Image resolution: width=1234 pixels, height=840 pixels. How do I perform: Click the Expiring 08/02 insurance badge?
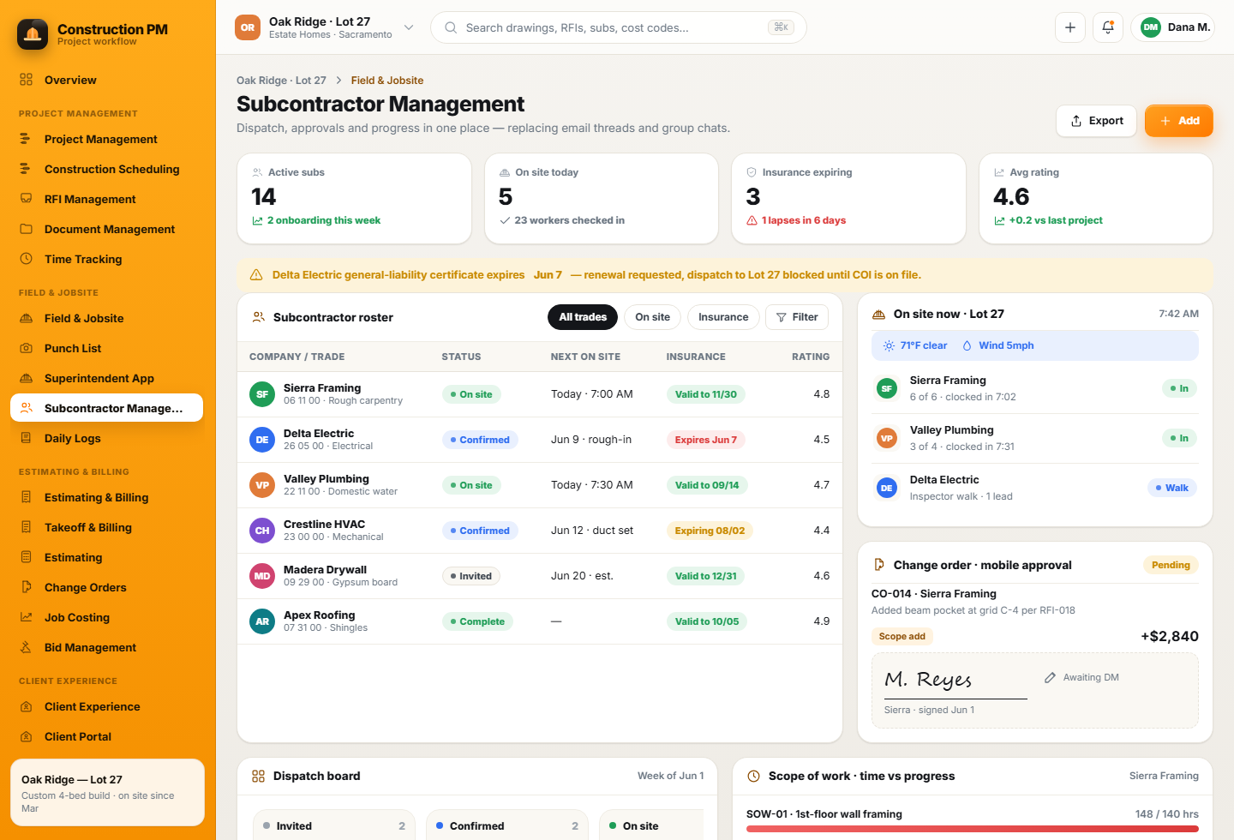point(710,531)
